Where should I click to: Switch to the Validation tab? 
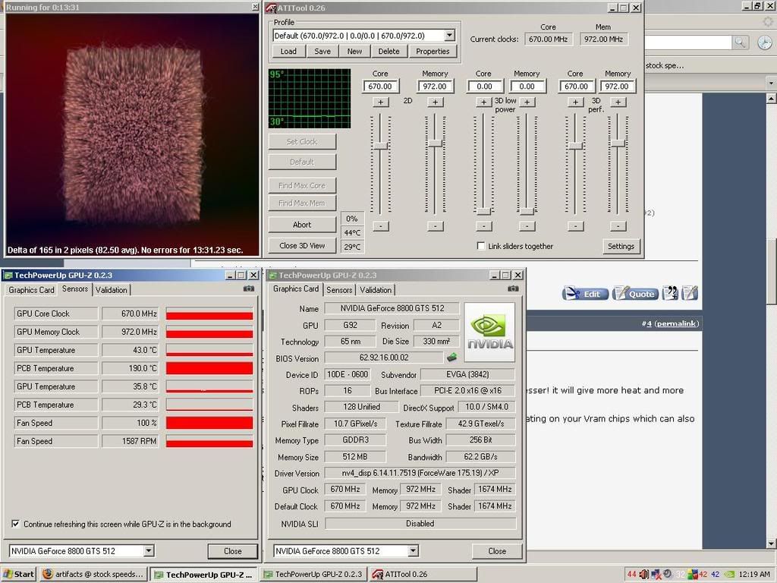coord(376,289)
